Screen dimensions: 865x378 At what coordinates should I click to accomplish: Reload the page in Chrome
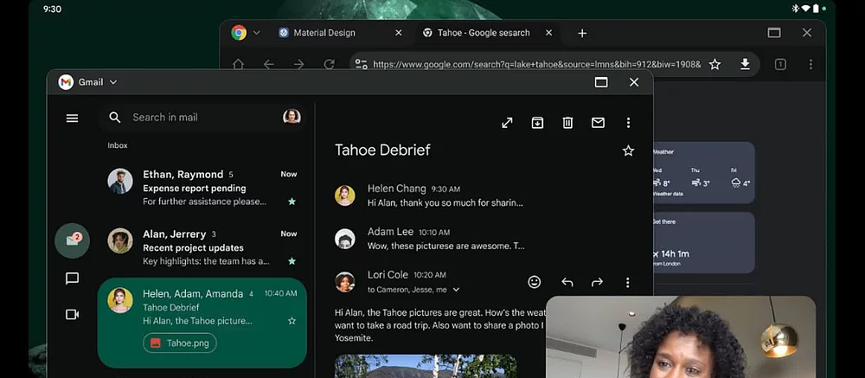click(x=330, y=65)
